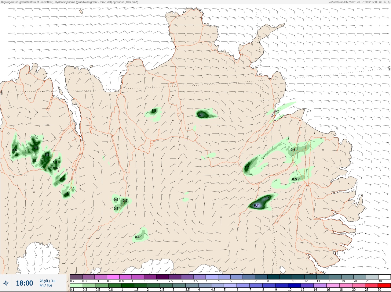Click the bright red legend swatch
Image resolution: width=391 pixels, height=292 pixels.
(385, 286)
